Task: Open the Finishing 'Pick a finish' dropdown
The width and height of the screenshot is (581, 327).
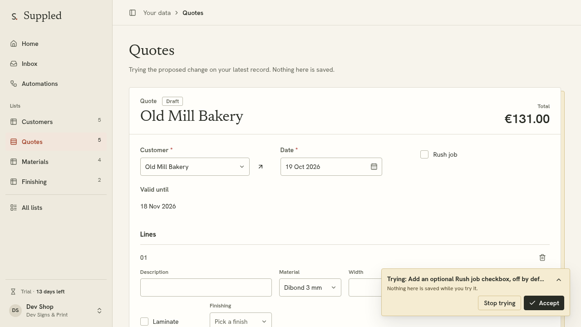Action: [241, 320]
